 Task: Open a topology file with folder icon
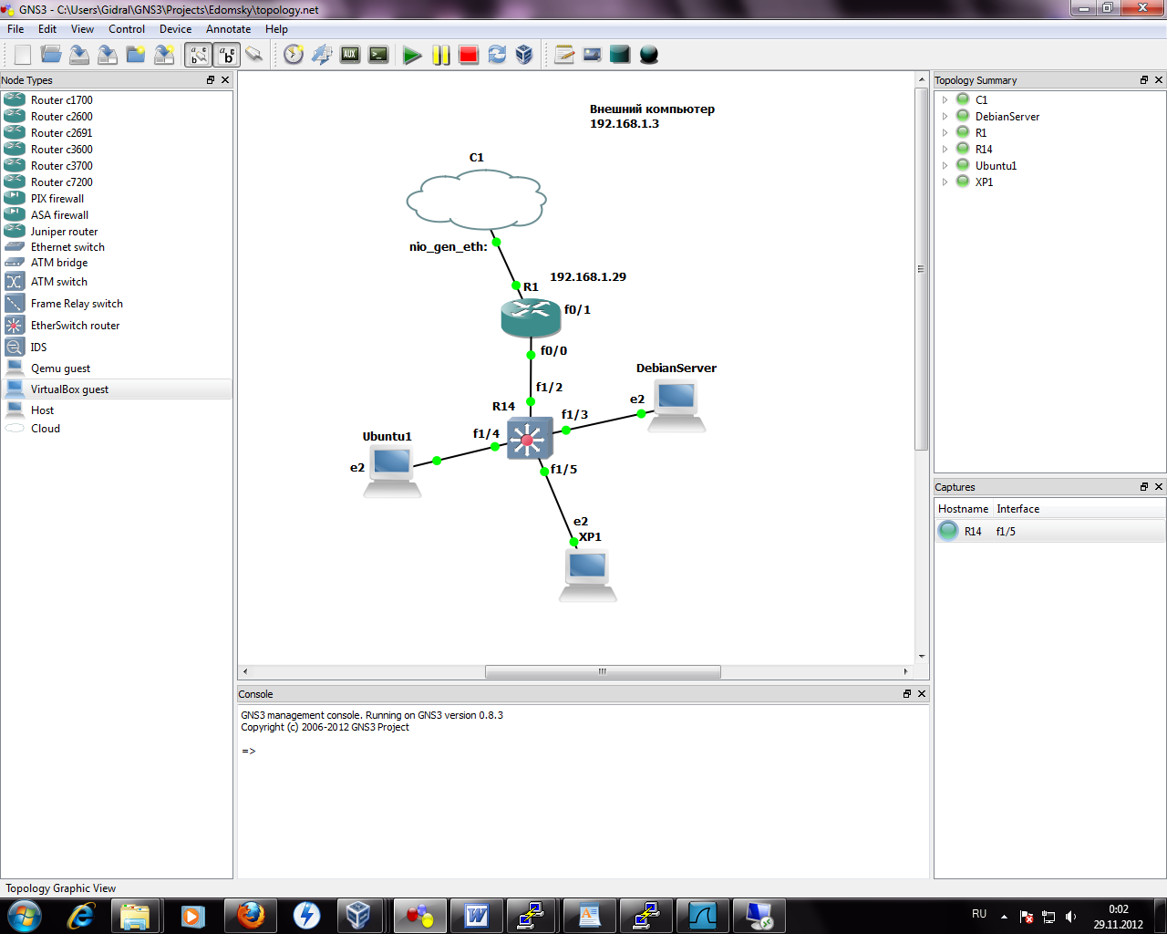pyautogui.click(x=51, y=55)
